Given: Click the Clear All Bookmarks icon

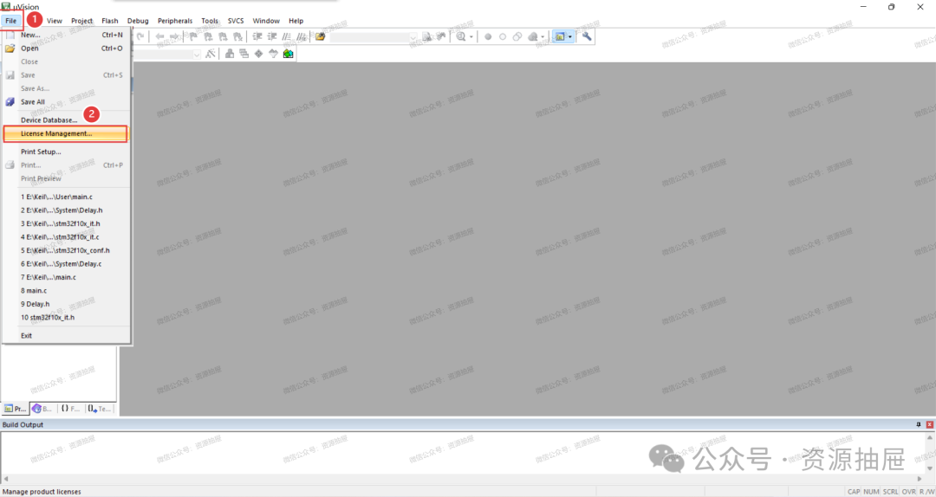Looking at the screenshot, I should point(237,37).
